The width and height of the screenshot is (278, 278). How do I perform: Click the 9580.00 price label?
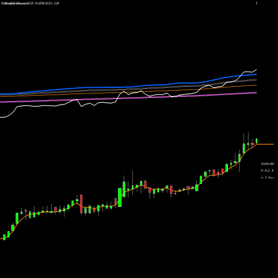click(267, 164)
